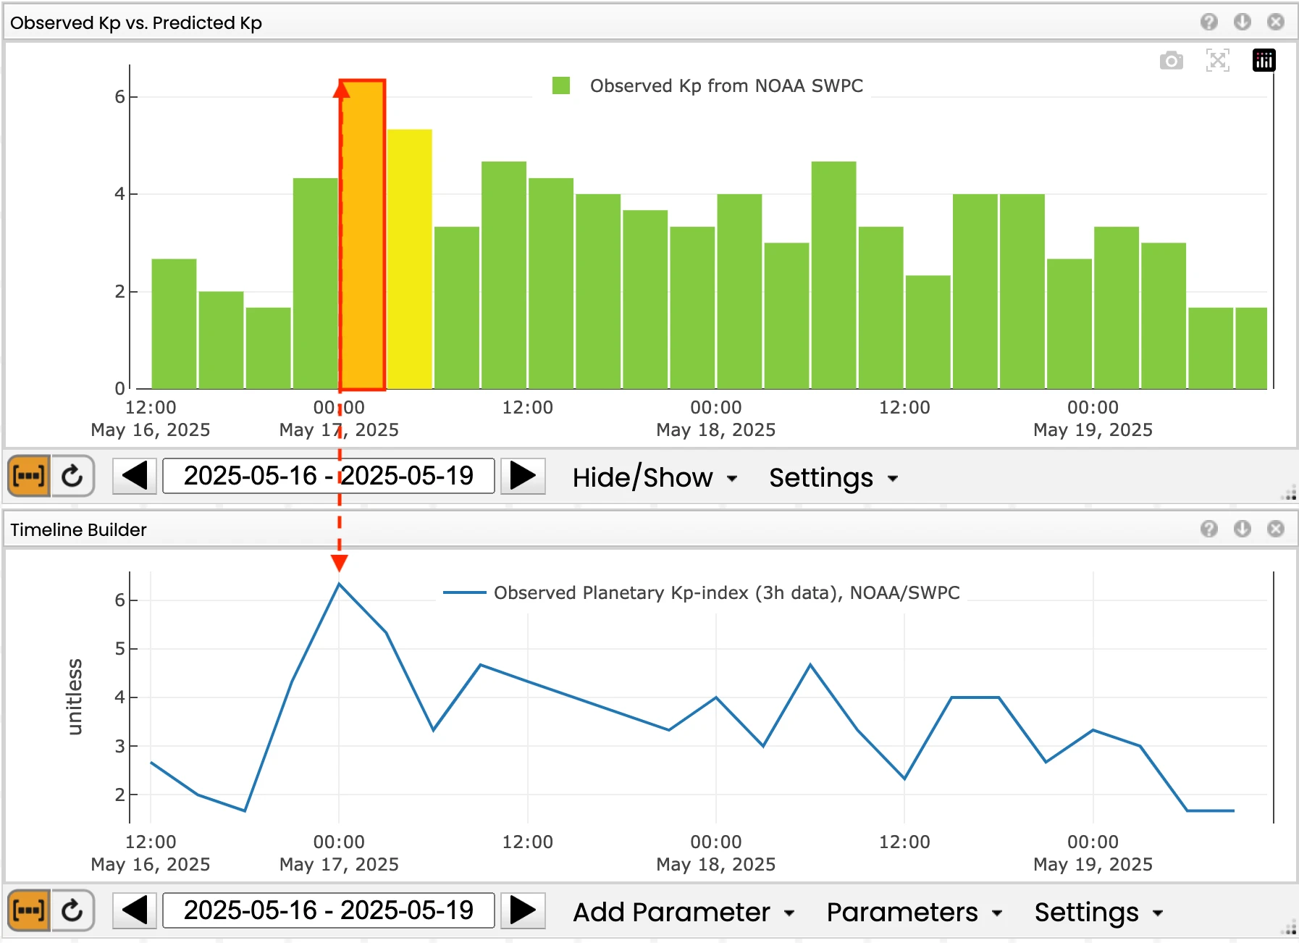Toggle time-range lock on Kp chart toolbar
Screen dimensions: 1299x943
click(x=29, y=476)
